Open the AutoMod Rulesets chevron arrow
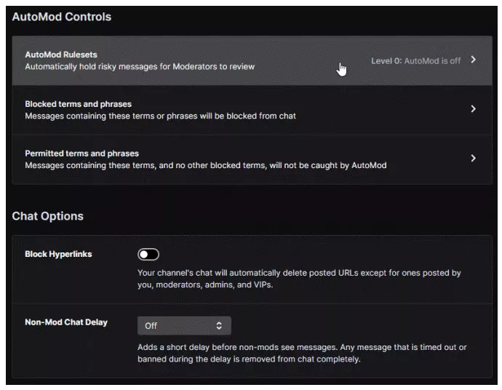Screen dimensions: 502x390 click(x=473, y=60)
